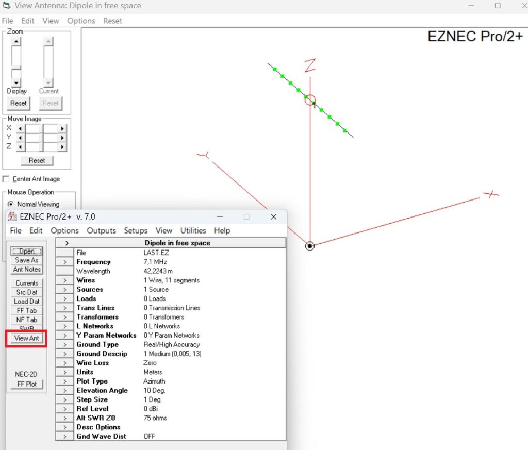Viewport: 528px width, 450px height.
Task: Open the Options menu in View Antenna
Action: click(x=81, y=21)
